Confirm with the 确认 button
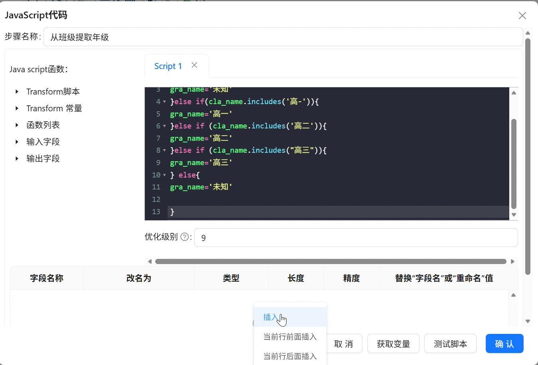The height and width of the screenshot is (365, 538). point(504,344)
